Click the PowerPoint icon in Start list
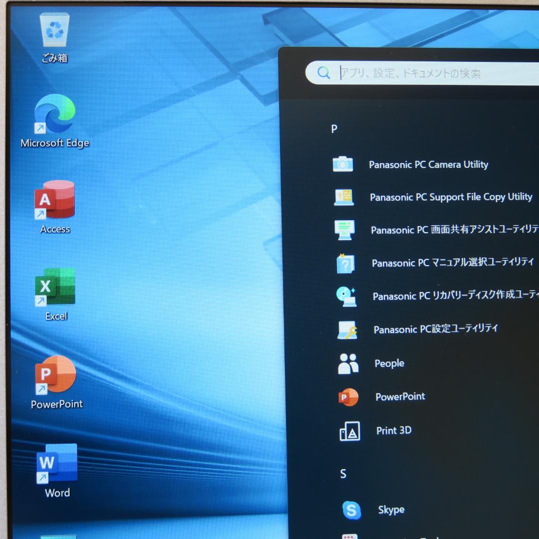539x539 pixels. pos(348,397)
